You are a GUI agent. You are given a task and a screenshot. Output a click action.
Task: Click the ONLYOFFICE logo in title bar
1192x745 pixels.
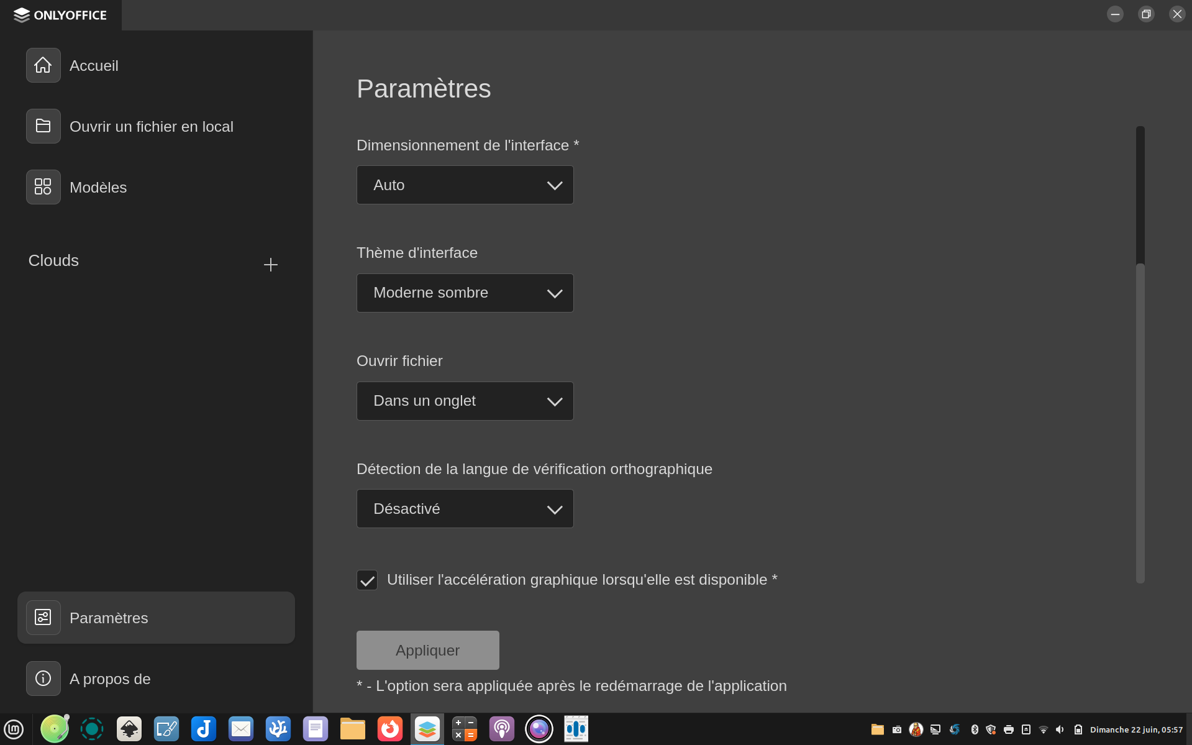60,15
